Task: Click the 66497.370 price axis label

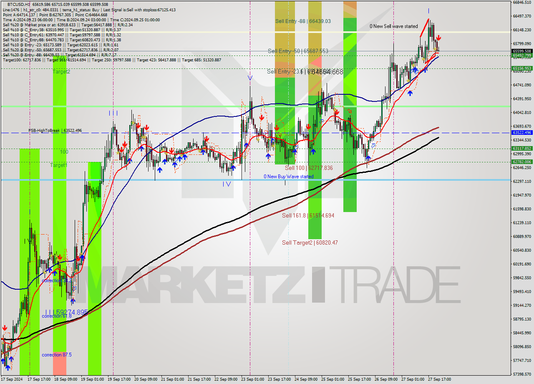Action: [522, 16]
